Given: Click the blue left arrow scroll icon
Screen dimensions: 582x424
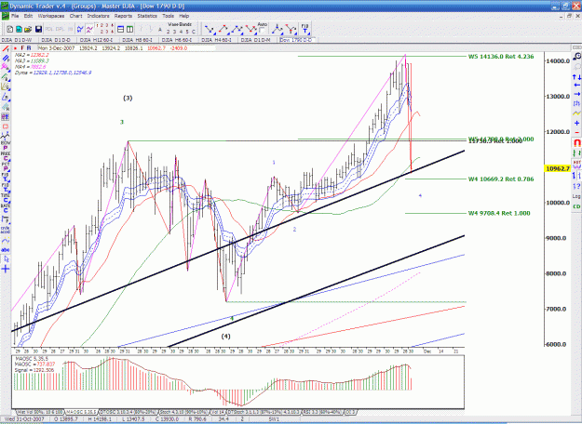Looking at the screenshot, I should tap(576, 86).
